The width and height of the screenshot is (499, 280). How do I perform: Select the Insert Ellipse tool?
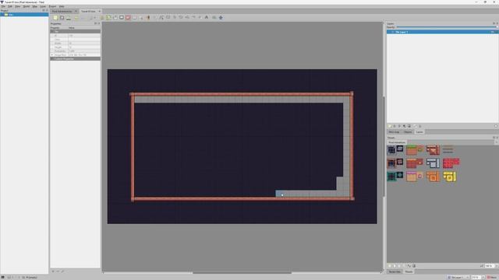pos(181,17)
